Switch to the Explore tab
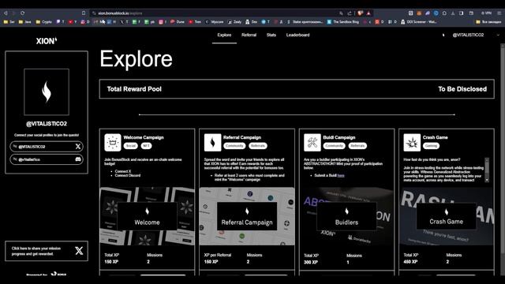Viewport: 505px width, 284px height. coord(224,35)
